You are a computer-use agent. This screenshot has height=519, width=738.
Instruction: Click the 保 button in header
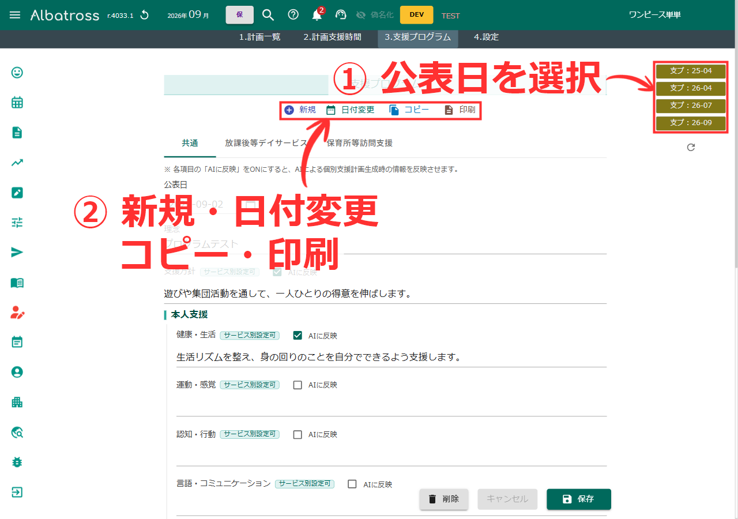coord(240,15)
